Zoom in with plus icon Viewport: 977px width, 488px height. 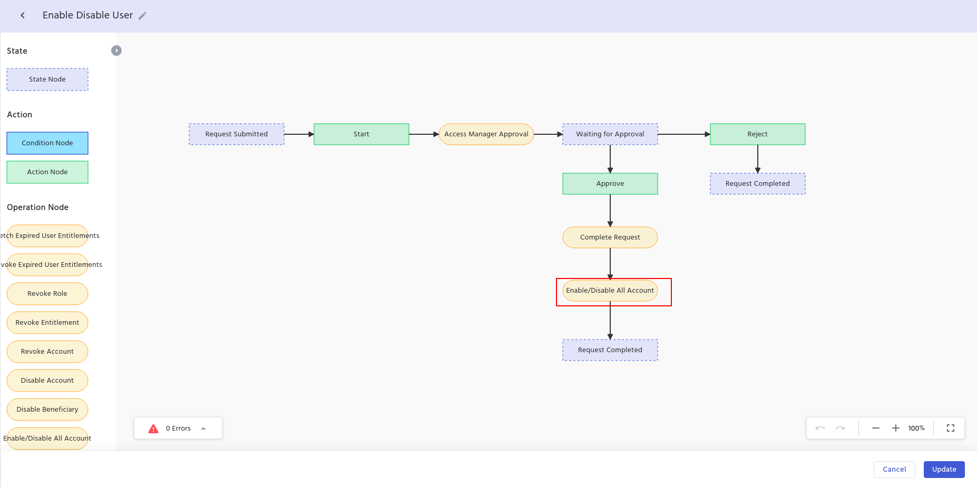click(x=895, y=428)
